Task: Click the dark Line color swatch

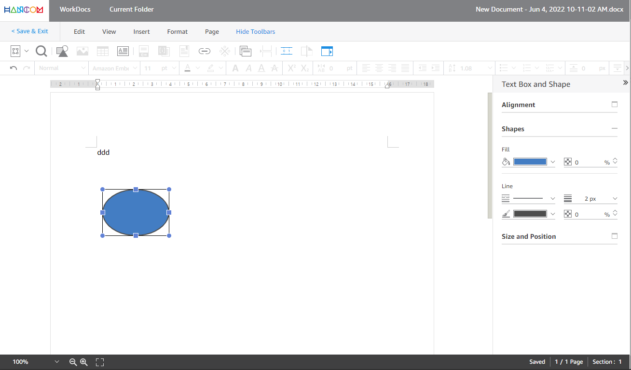Action: (530, 214)
